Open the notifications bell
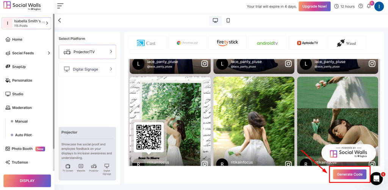The width and height of the screenshot is (388, 190). tap(369, 6)
